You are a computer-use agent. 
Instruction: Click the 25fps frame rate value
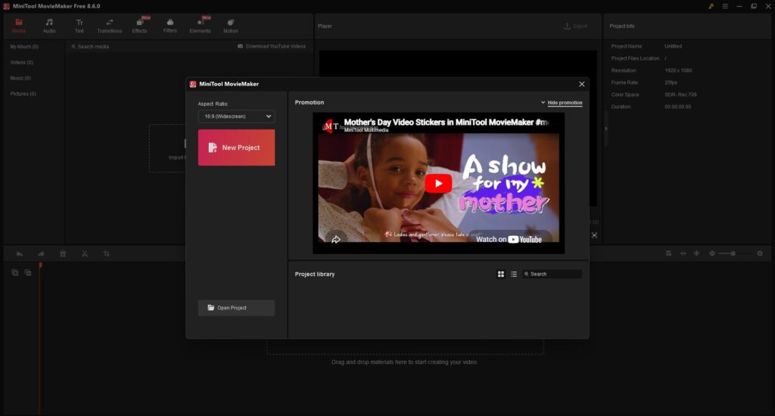[671, 82]
